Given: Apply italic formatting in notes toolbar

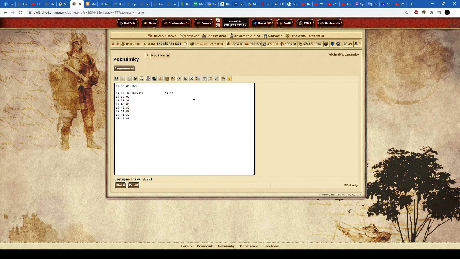Looking at the screenshot, I should (x=123, y=78).
